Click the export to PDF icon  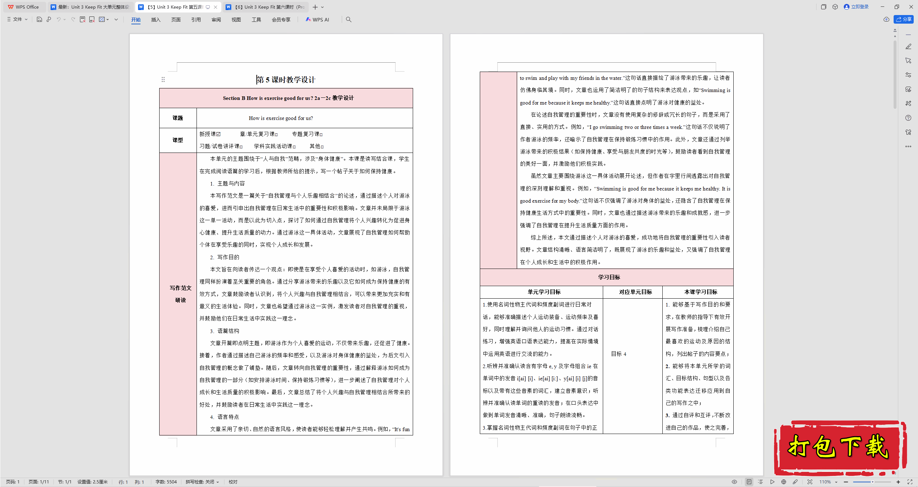(x=82, y=19)
